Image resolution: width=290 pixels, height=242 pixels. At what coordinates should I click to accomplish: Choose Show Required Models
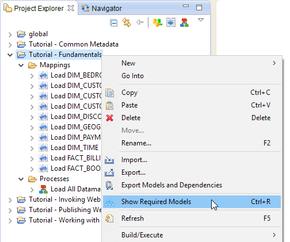click(192, 202)
